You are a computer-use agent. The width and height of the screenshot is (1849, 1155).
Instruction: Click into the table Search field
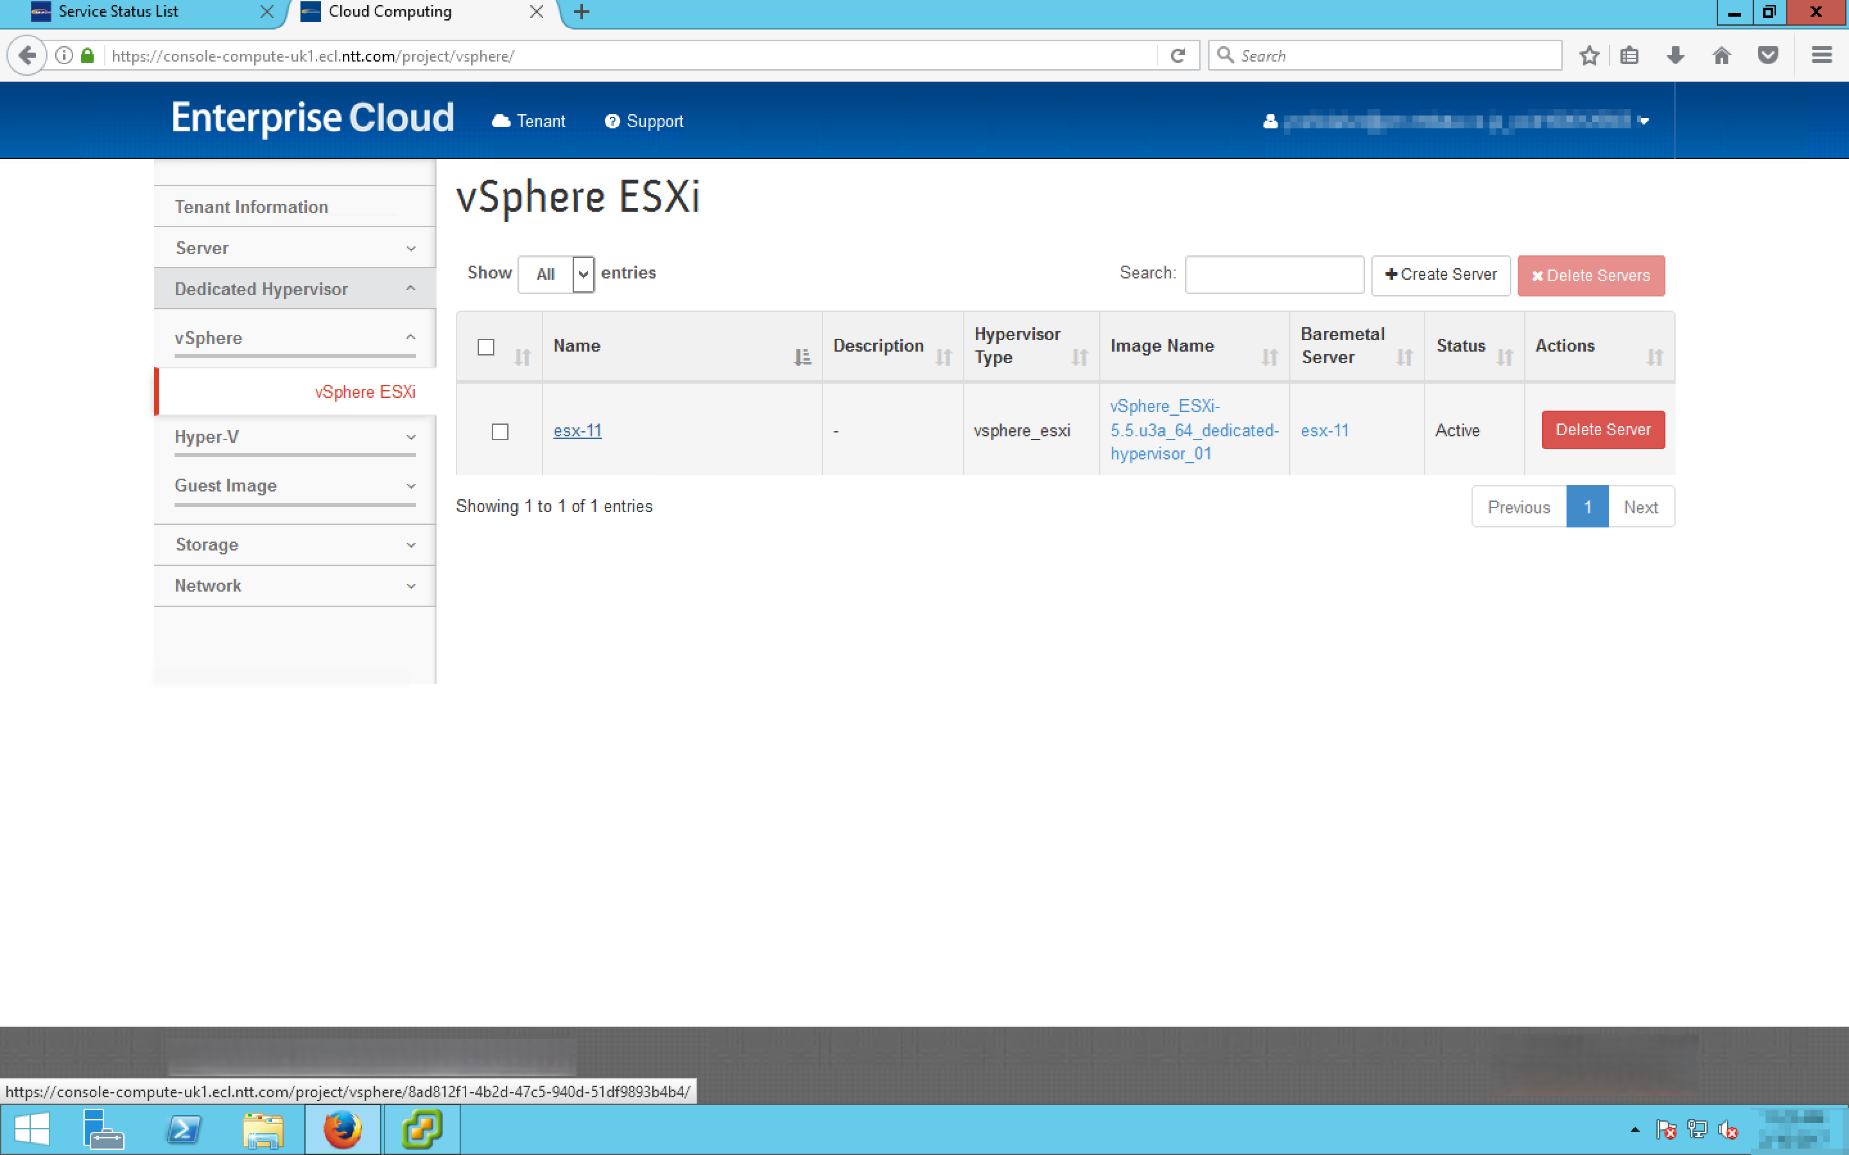(1274, 274)
